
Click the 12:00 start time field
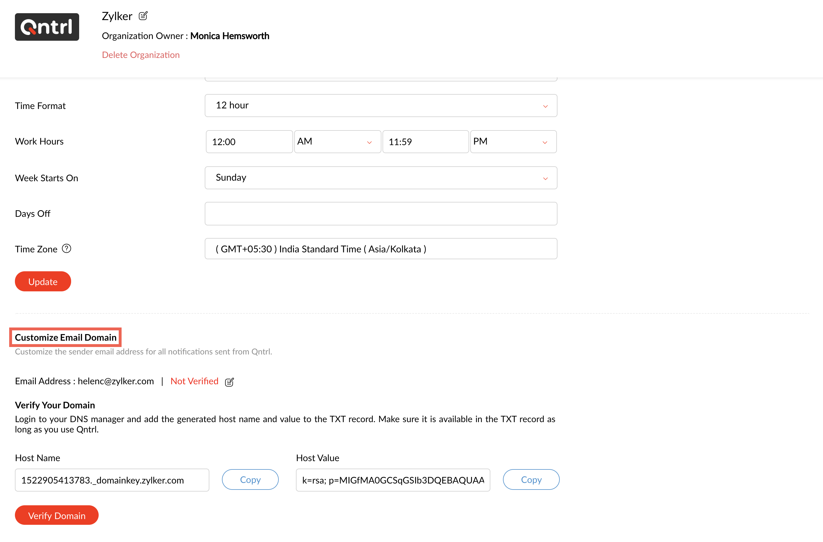pos(249,141)
